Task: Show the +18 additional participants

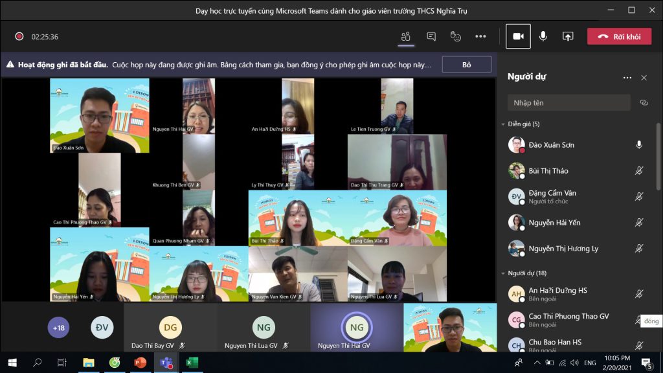Action: [x=58, y=328]
